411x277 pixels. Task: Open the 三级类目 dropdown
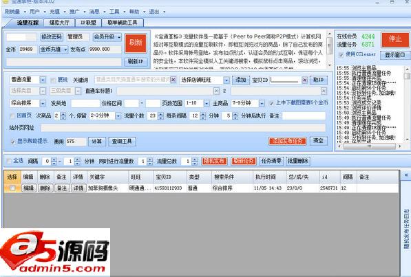point(78,91)
